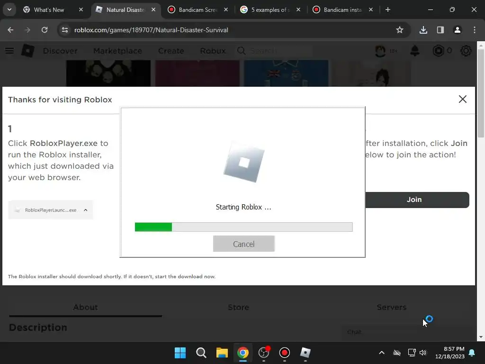Viewport: 485px width, 364px height.
Task: Open the clock showing 8:57 PM
Action: (x=450, y=353)
